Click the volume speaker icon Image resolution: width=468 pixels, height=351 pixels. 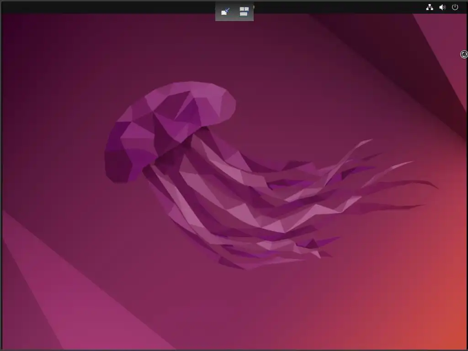442,7
